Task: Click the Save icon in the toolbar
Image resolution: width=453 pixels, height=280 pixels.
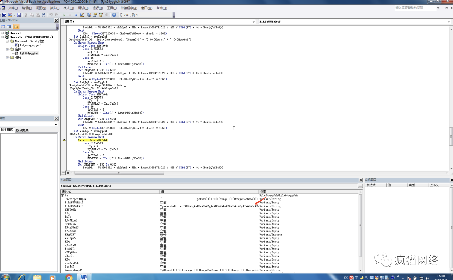Action: pyautogui.click(x=19, y=15)
